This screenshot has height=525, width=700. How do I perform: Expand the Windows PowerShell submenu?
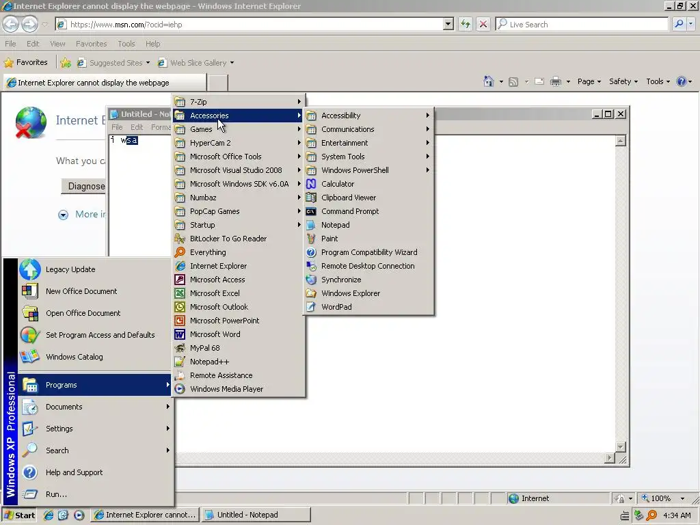click(x=368, y=170)
